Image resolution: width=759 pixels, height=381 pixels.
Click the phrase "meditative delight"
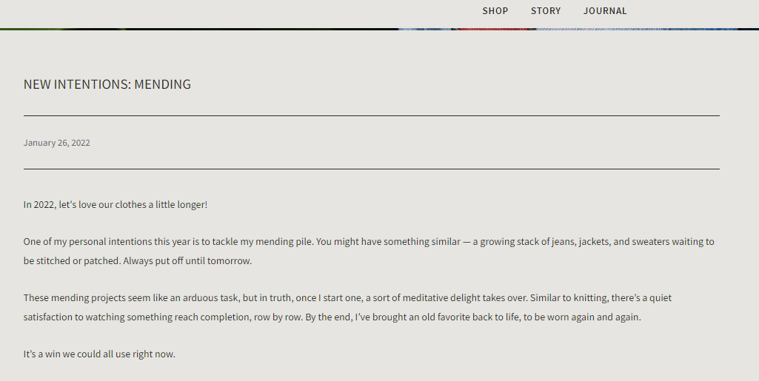pyautogui.click(x=438, y=297)
